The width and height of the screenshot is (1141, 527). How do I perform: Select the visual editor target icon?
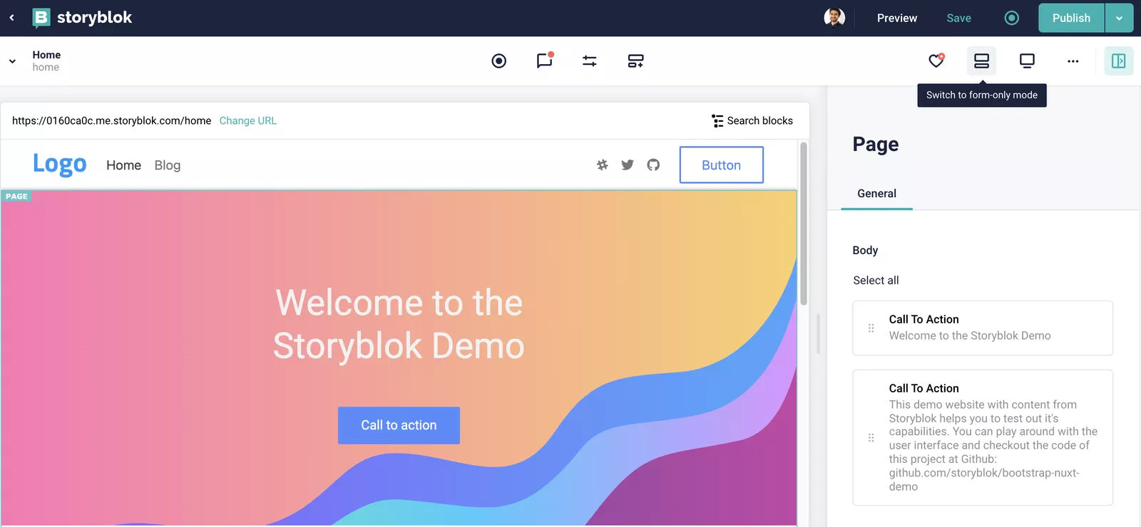[x=499, y=61]
